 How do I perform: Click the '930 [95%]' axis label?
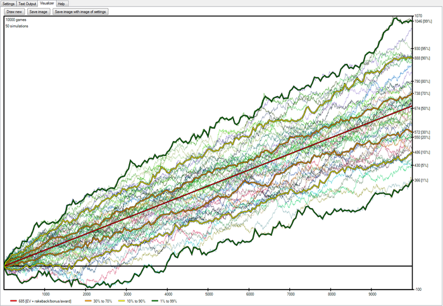pos(422,49)
